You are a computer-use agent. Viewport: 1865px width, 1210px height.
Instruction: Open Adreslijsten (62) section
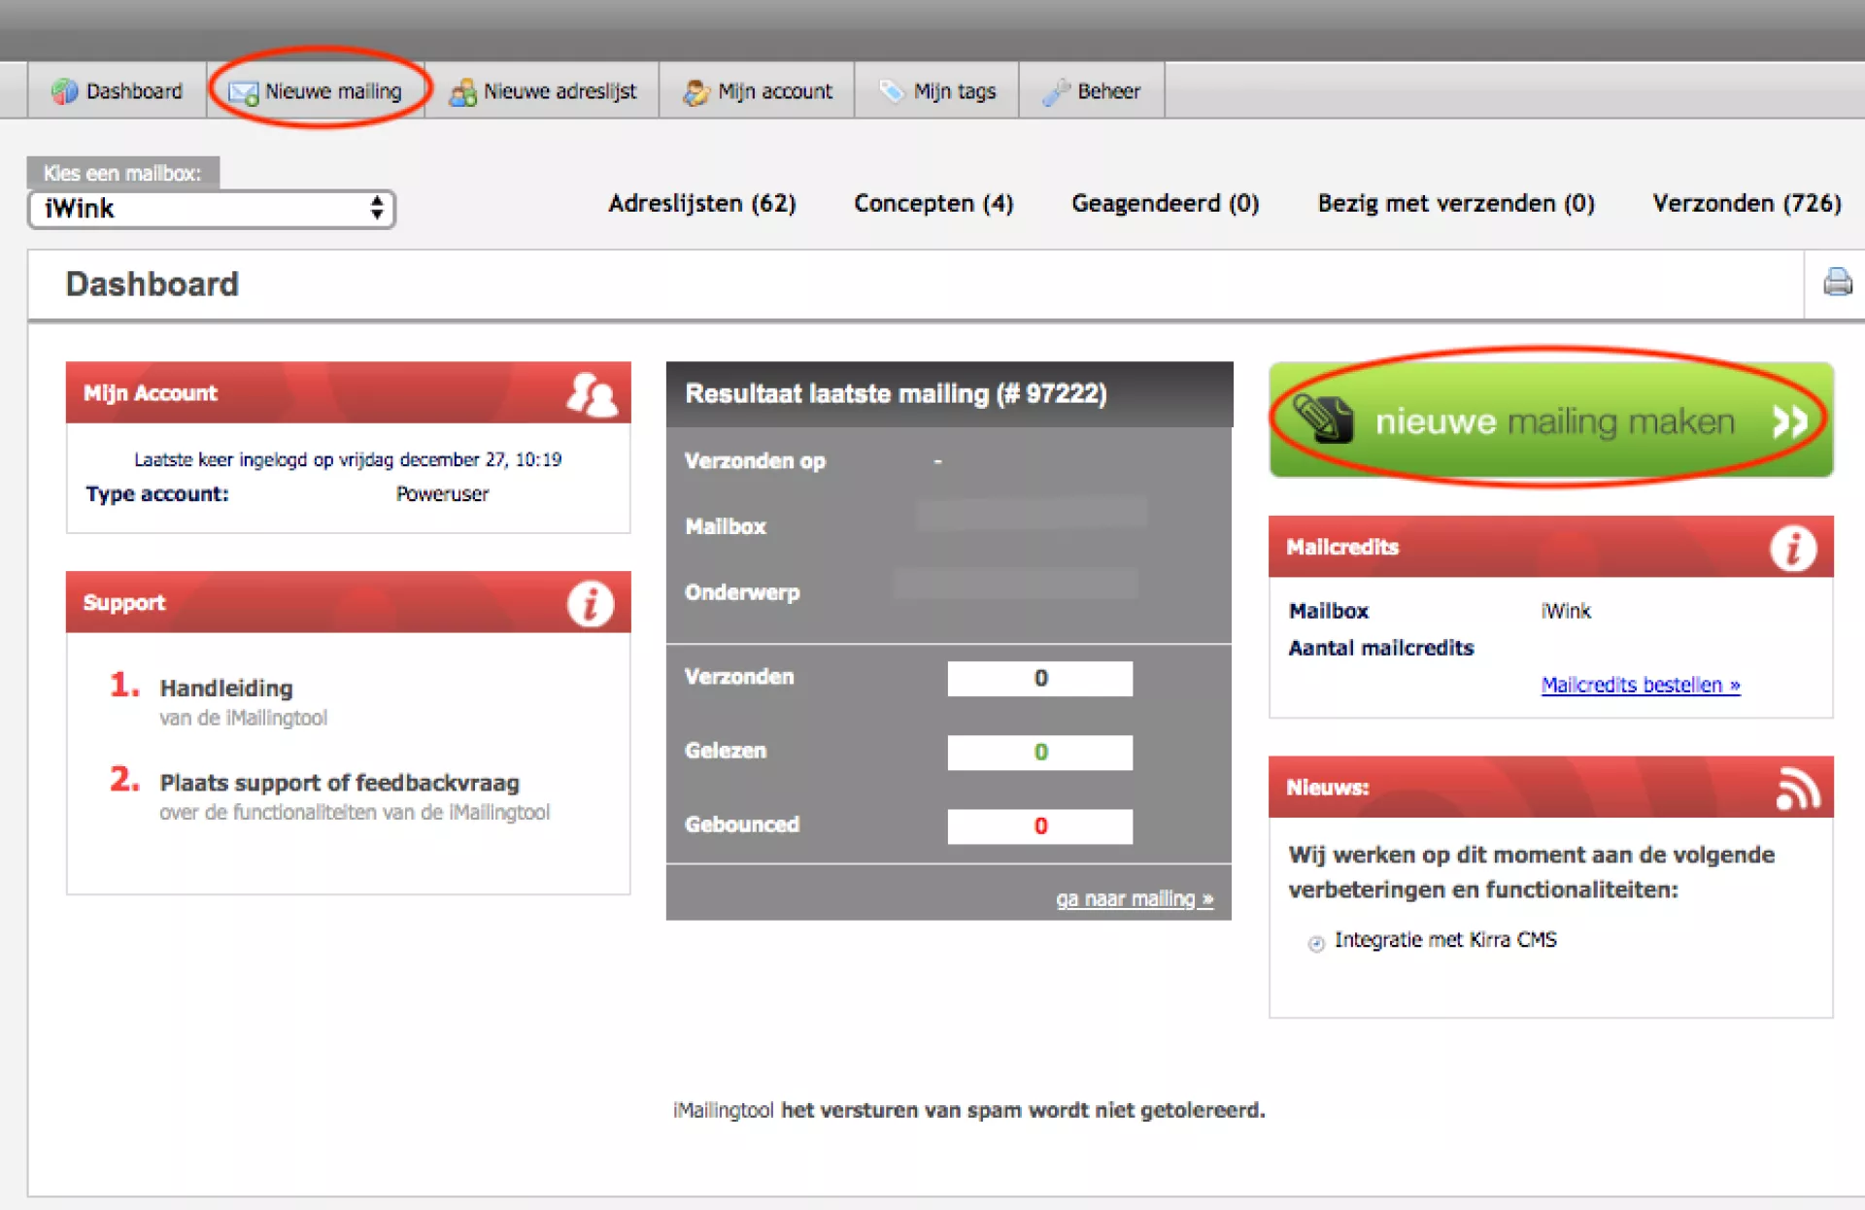click(x=701, y=204)
